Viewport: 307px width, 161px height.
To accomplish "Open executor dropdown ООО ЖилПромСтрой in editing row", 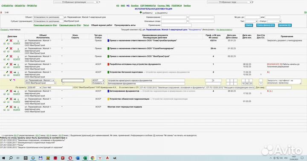I will 41,83.
